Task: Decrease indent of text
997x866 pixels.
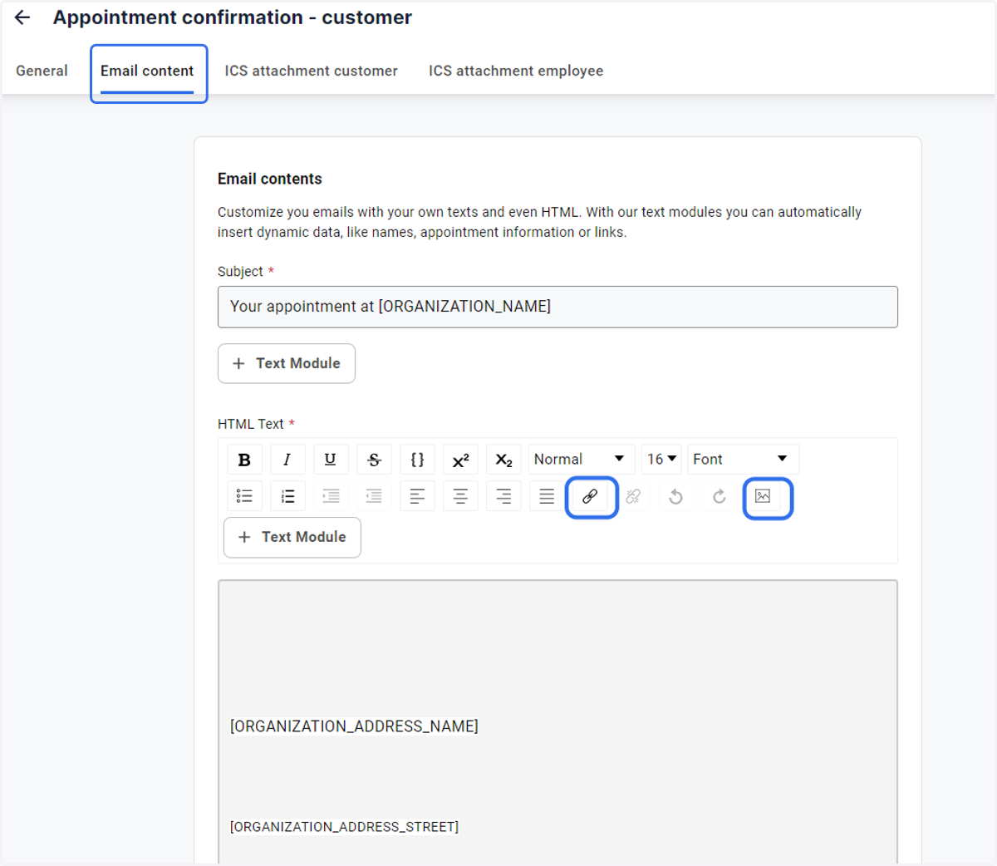Action: (374, 496)
